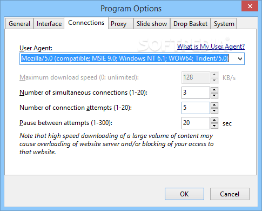Viewport: 262px width, 211px height.
Task: Confirm settings with the OK button
Action: point(184,194)
